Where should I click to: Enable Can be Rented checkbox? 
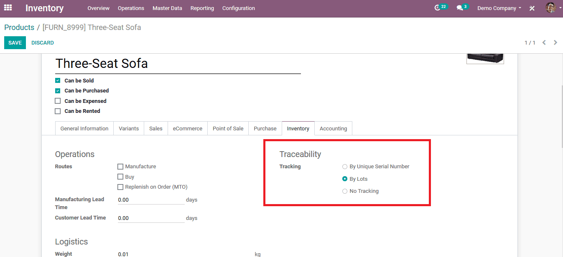coord(58,111)
